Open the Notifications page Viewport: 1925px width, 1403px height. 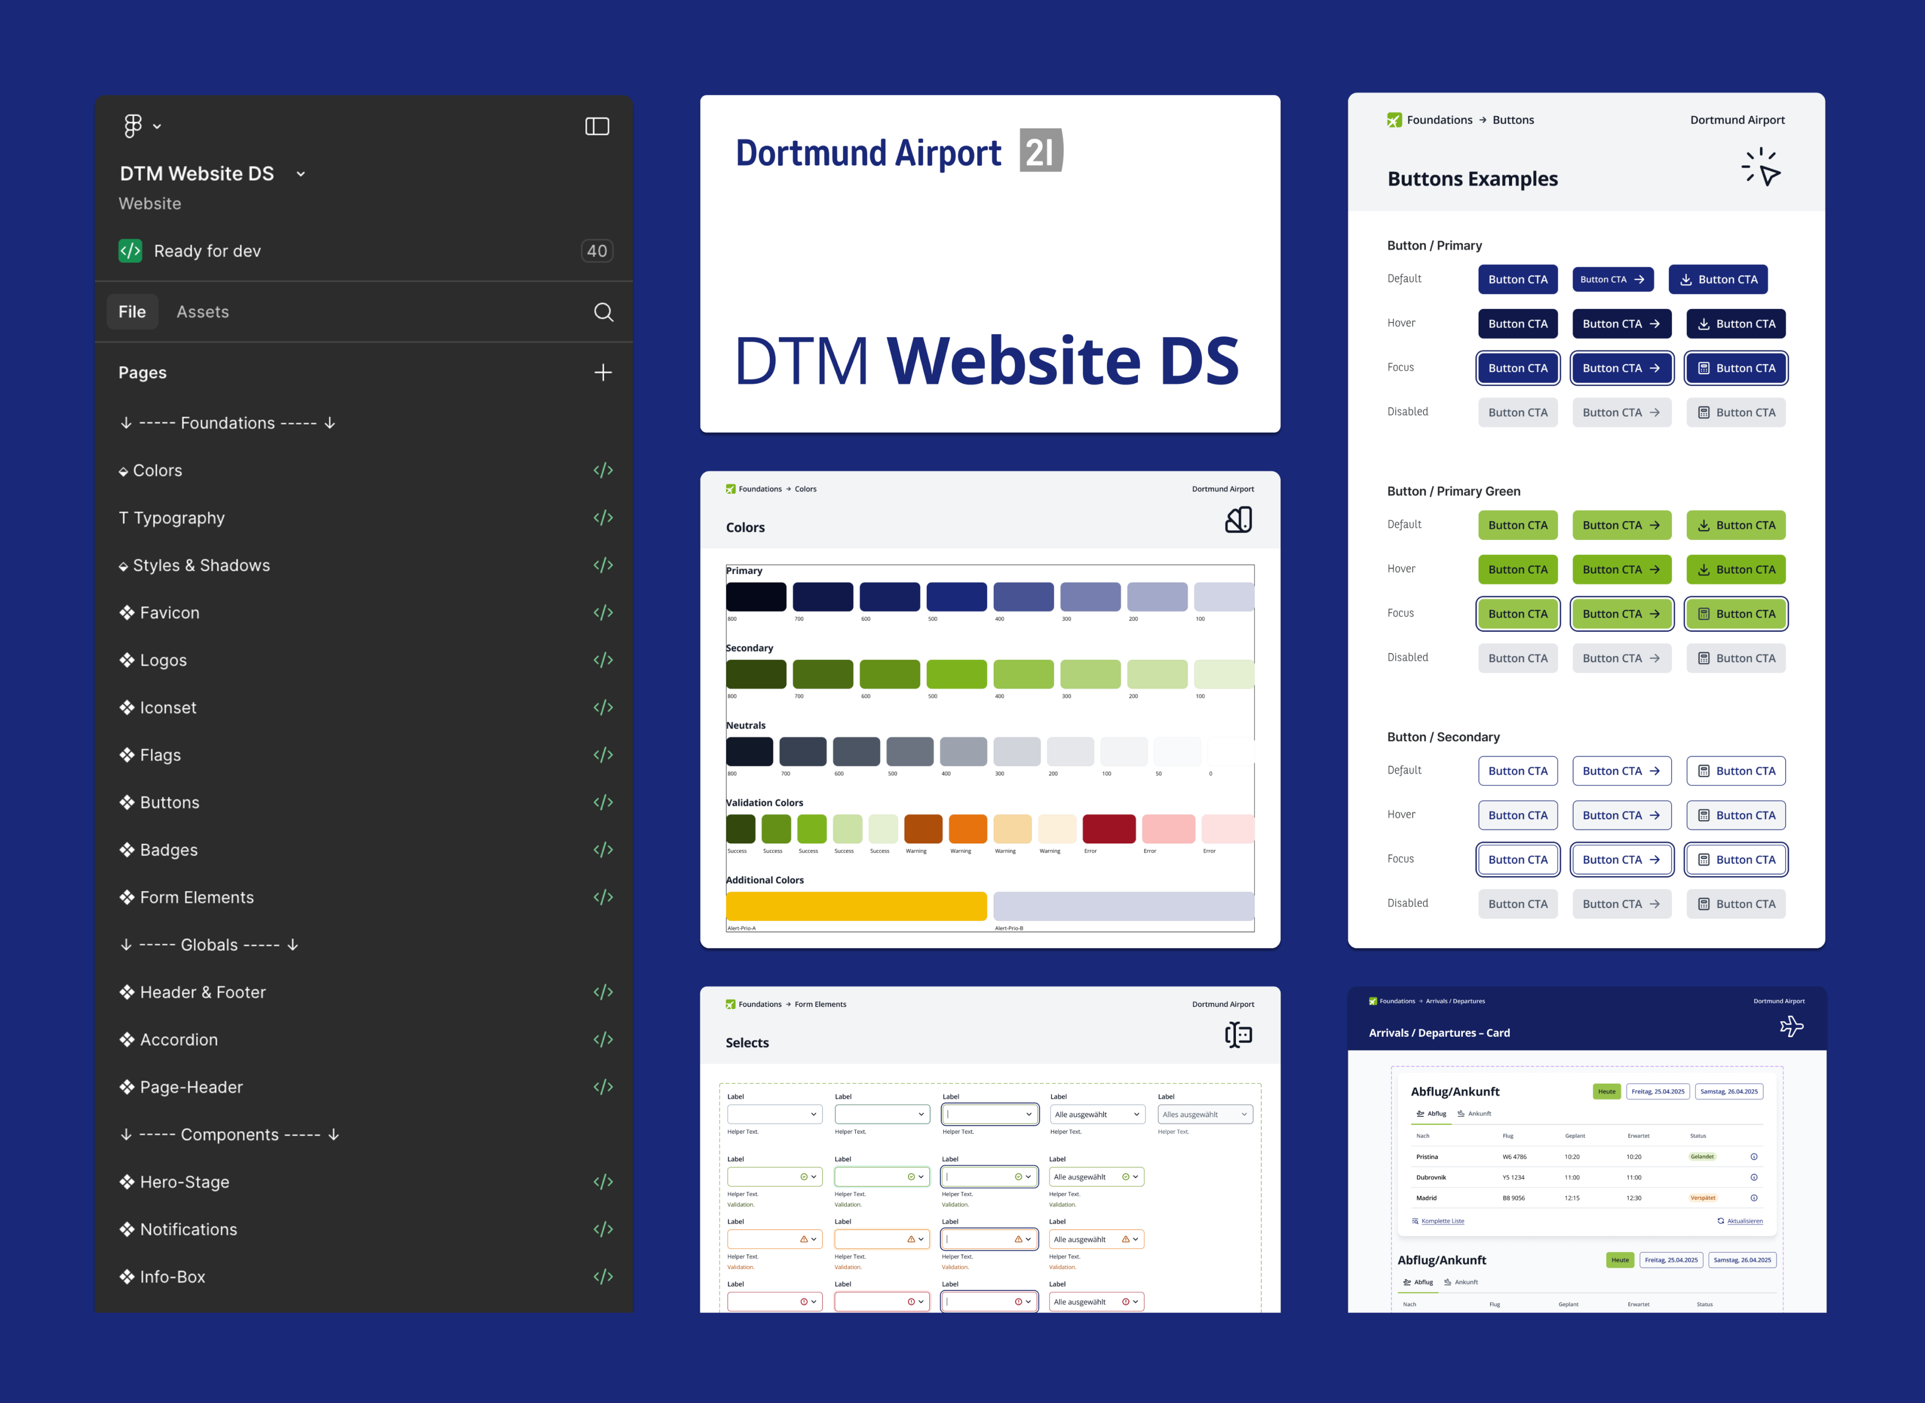click(178, 1229)
